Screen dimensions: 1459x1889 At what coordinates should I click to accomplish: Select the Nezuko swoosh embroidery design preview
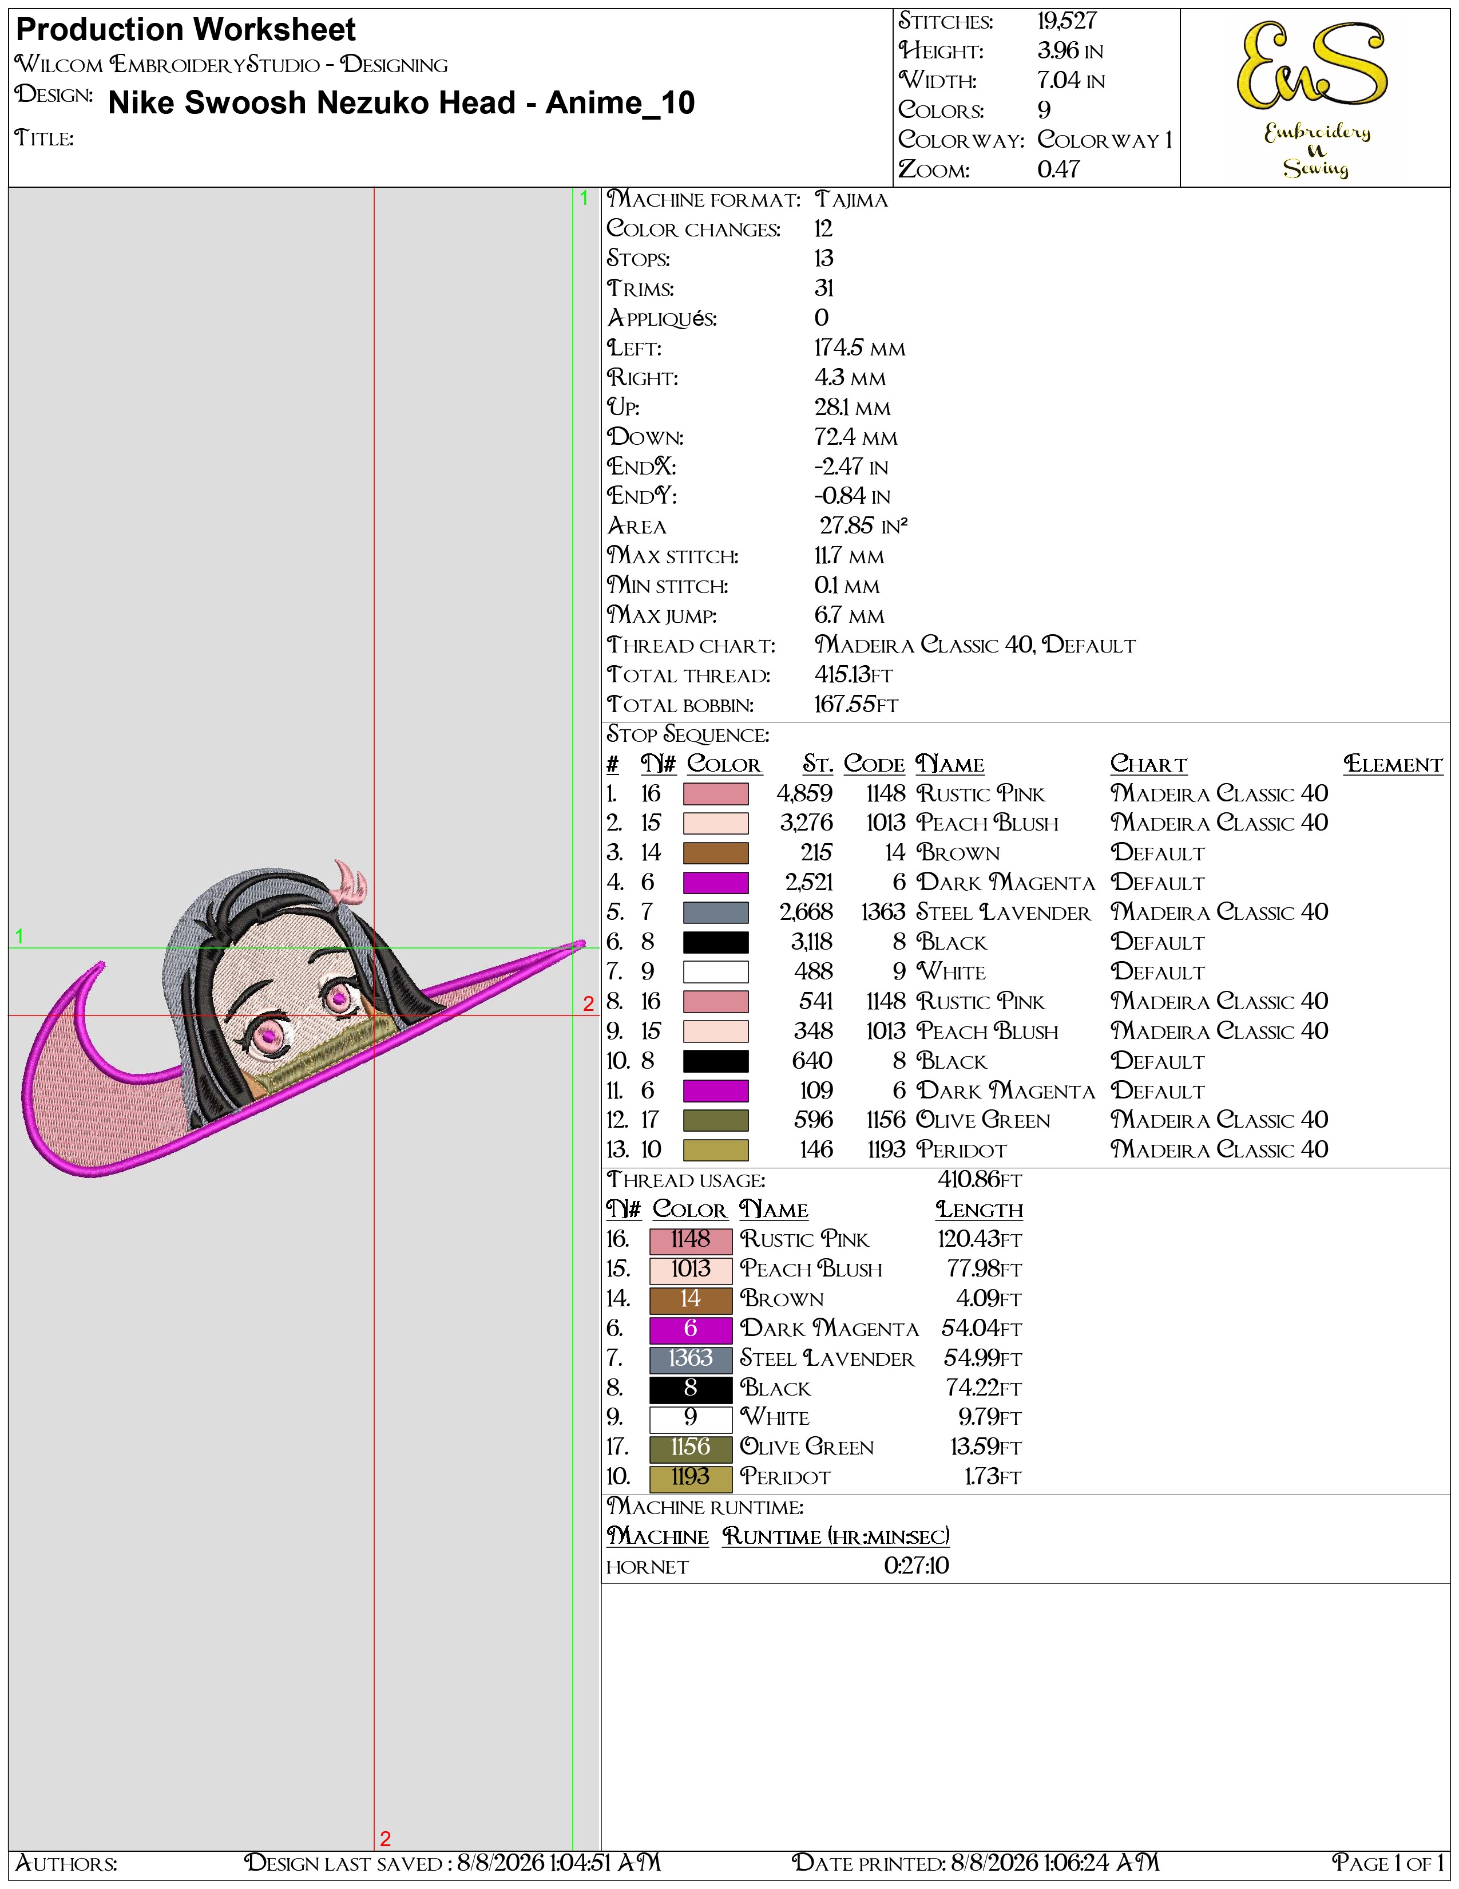tap(303, 1018)
